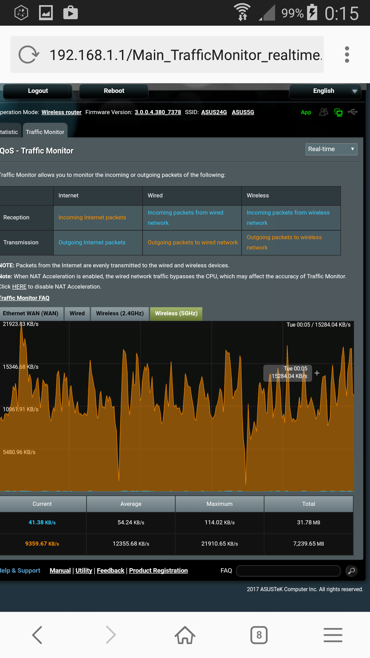370x658 pixels.
Task: Click the USB device status icon
Action: (353, 112)
